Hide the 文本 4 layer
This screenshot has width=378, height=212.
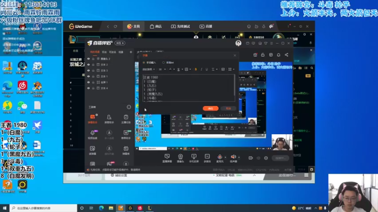(x=88, y=88)
